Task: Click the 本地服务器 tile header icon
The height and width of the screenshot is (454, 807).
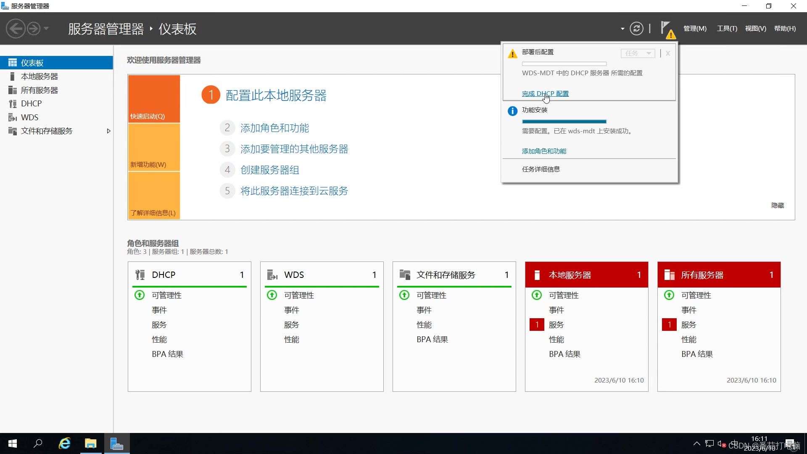Action: click(537, 275)
